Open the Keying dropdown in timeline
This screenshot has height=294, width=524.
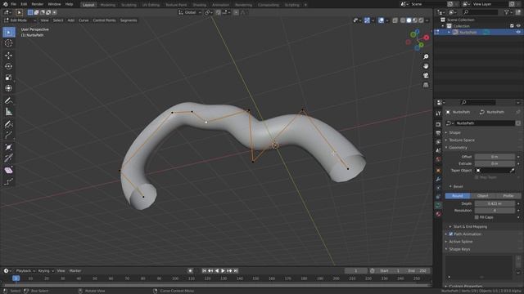[x=46, y=271]
